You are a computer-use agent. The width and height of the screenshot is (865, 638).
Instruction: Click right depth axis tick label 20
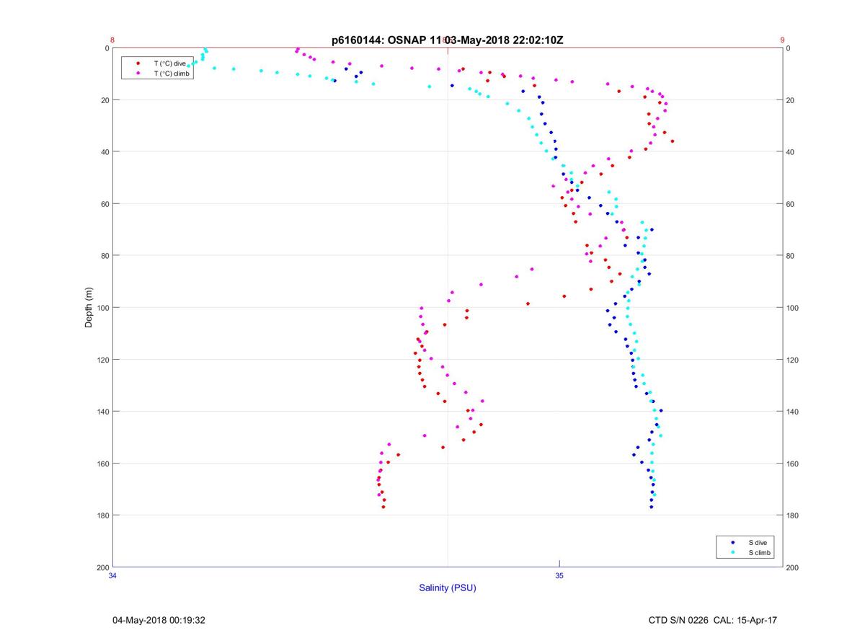point(791,100)
